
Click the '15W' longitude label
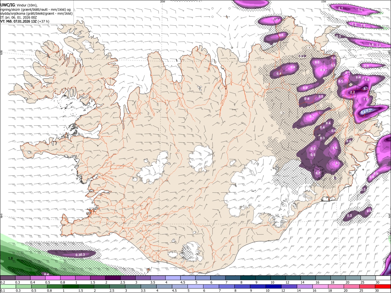coord(323,2)
